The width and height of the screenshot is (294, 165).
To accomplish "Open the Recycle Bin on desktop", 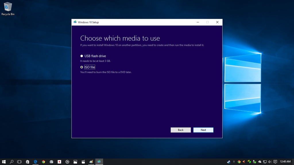I will pos(8,9).
